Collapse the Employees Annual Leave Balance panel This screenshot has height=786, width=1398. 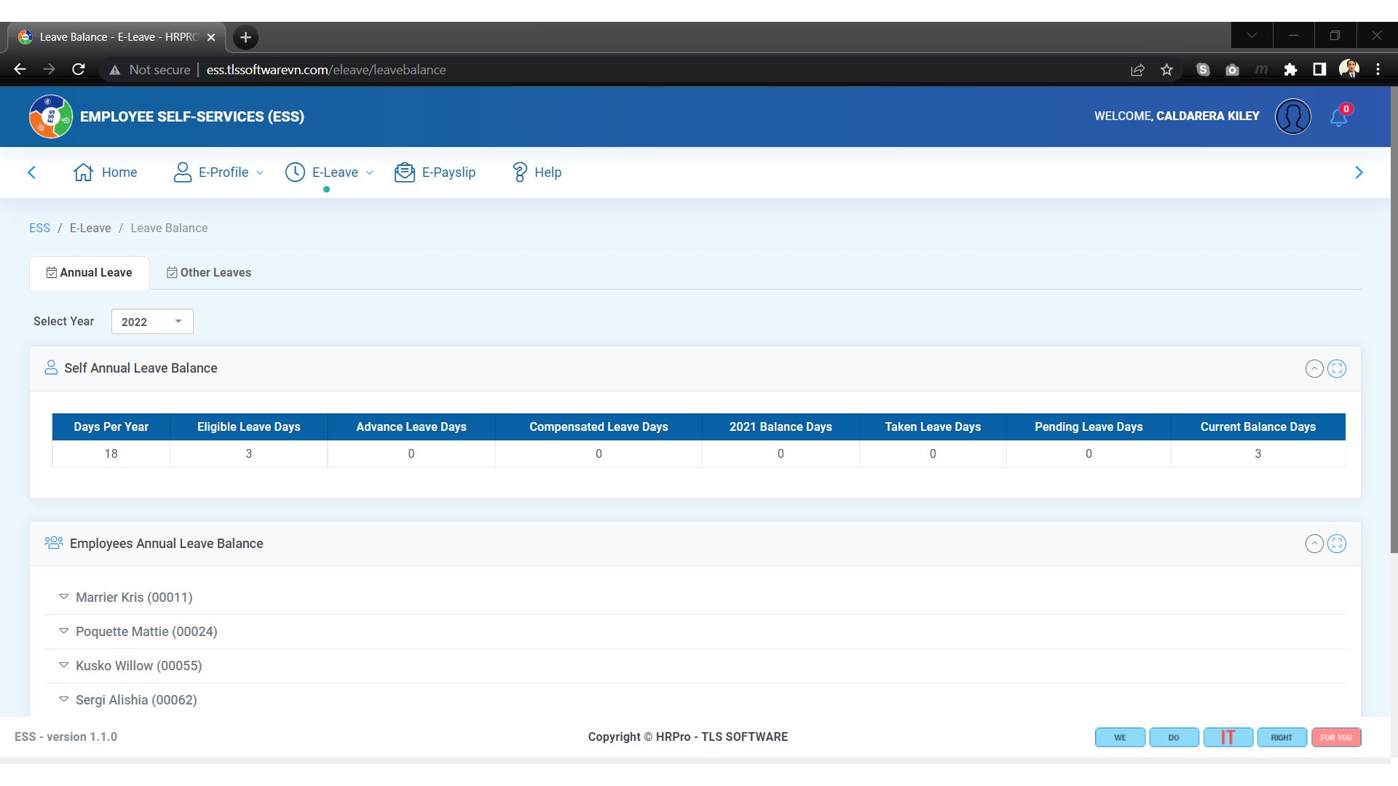(x=1314, y=544)
